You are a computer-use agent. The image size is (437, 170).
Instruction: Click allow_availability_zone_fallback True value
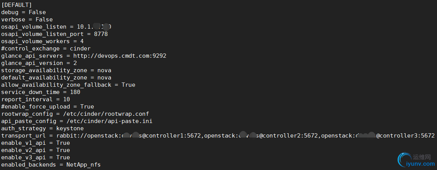click(128, 85)
